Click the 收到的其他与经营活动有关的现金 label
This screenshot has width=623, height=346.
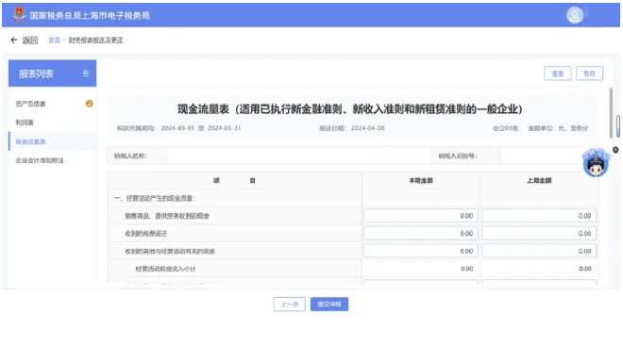click(170, 251)
